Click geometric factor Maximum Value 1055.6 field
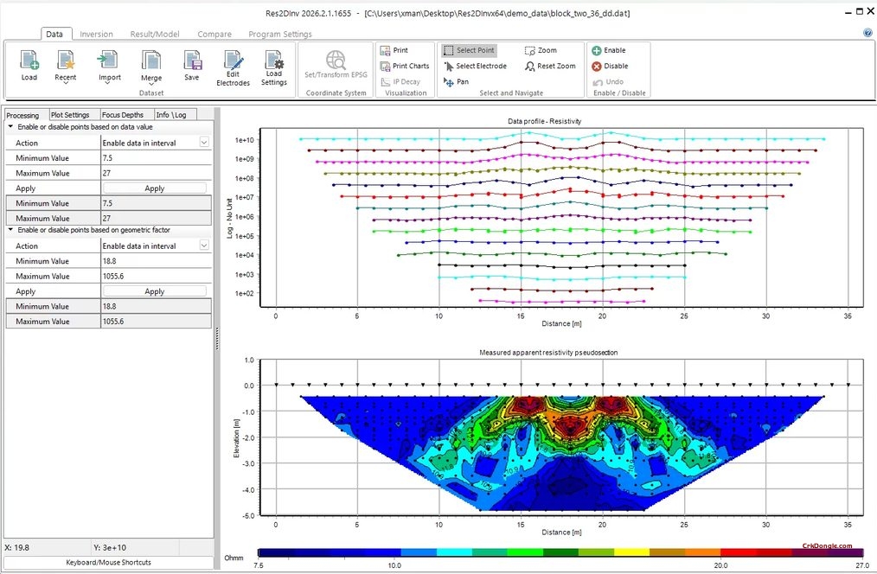The image size is (877, 574). 156,276
